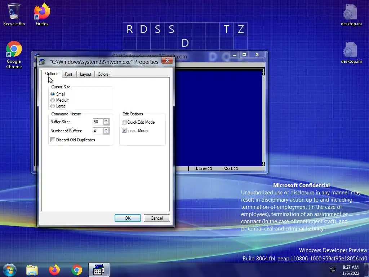Image resolution: width=369 pixels, height=277 pixels.
Task: Click the editor scrollbar up arrow
Action: [263, 73]
